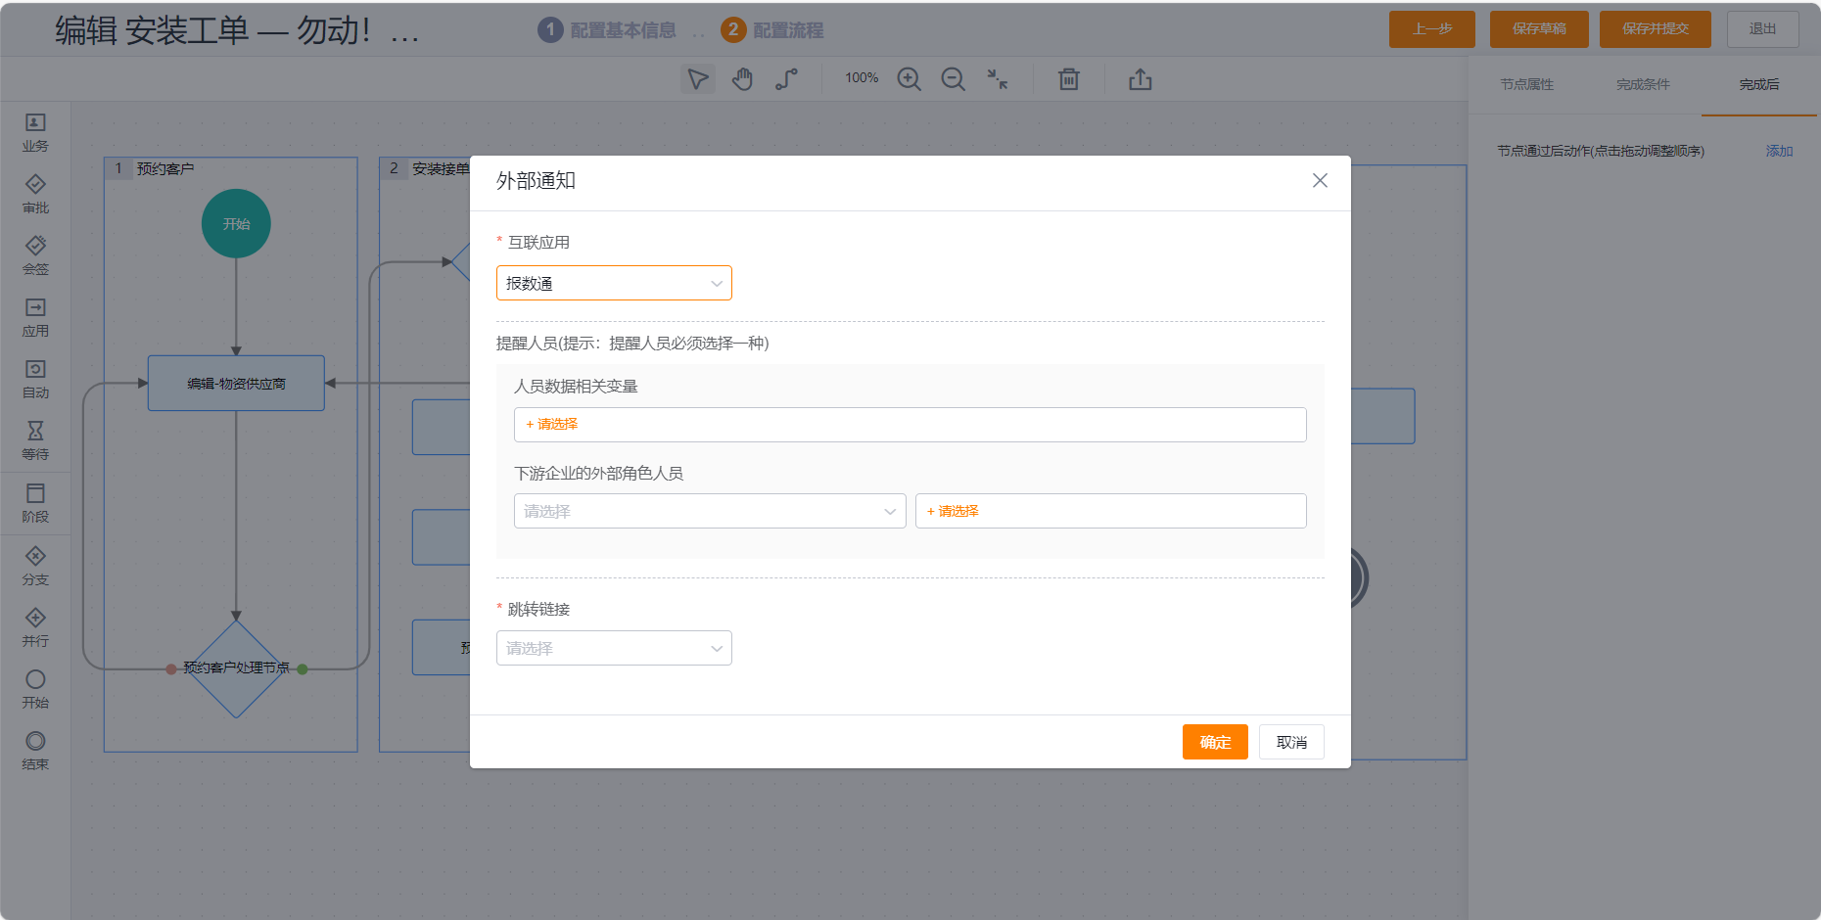This screenshot has width=1821, height=920.
Task: Go to step 1 配置基本信息
Action: pyautogui.click(x=607, y=30)
